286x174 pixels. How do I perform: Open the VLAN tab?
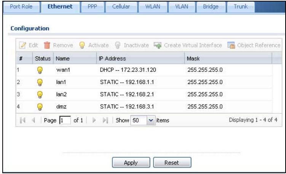tap(182, 7)
